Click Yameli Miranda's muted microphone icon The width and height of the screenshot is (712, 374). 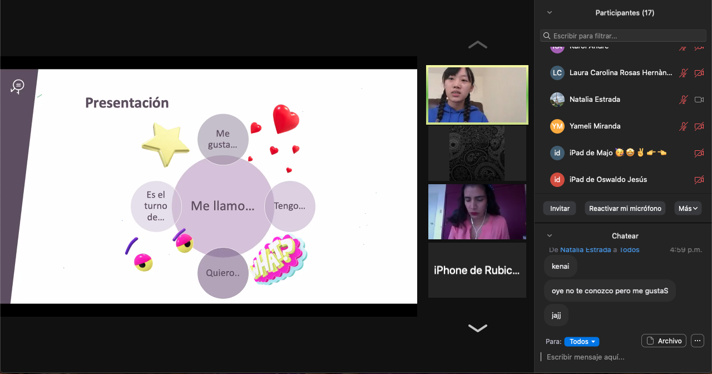pos(683,126)
